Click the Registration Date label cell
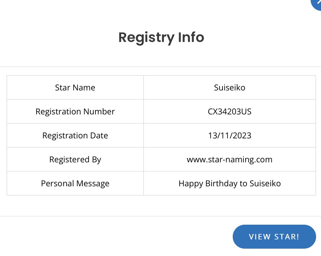 pyautogui.click(x=75, y=135)
